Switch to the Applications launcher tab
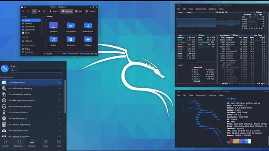The height and width of the screenshot is (151, 269). click(18, 143)
